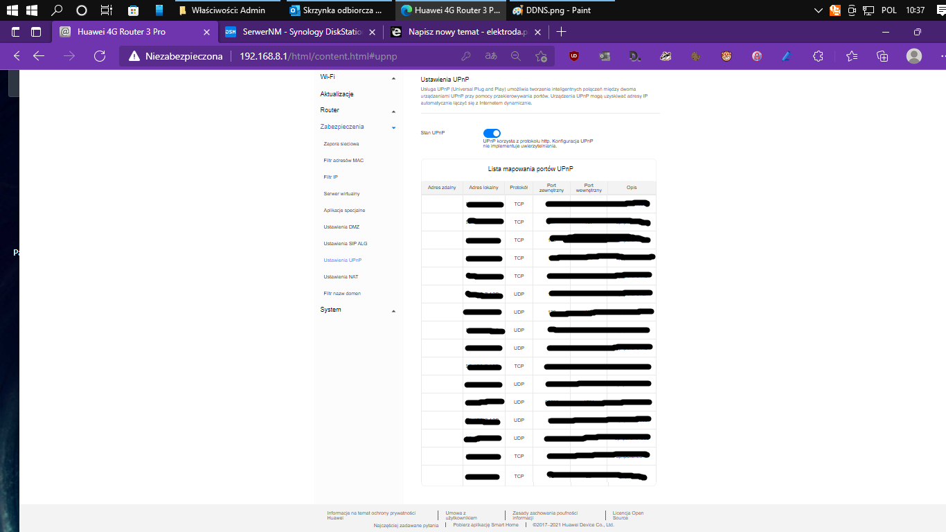Open Licencja Open Source footer link

tap(628, 515)
